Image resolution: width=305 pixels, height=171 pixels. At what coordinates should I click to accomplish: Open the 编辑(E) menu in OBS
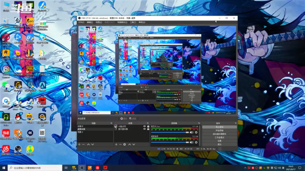click(90, 22)
